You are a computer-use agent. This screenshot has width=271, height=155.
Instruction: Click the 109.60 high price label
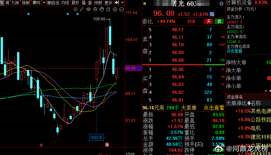99,19
